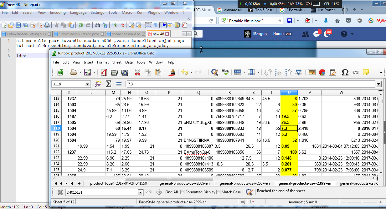Run the spelling check icon
The width and height of the screenshot is (386, 209).
[x=225, y=73]
